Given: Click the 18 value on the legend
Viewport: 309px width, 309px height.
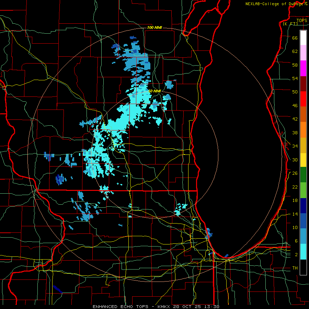Looking at the screenshot, I should point(295,201).
